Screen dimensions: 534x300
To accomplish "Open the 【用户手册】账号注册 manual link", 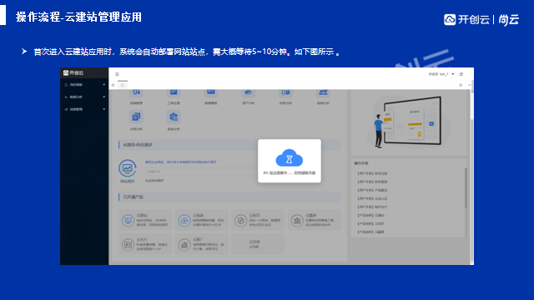I will (372, 173).
